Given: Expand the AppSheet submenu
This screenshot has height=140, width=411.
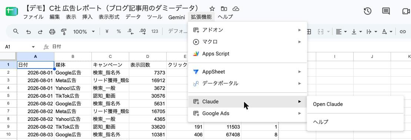Looking at the screenshot, I should 247,72.
